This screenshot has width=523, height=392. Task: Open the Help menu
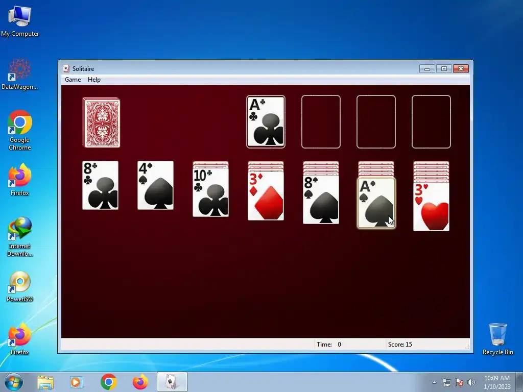click(94, 80)
